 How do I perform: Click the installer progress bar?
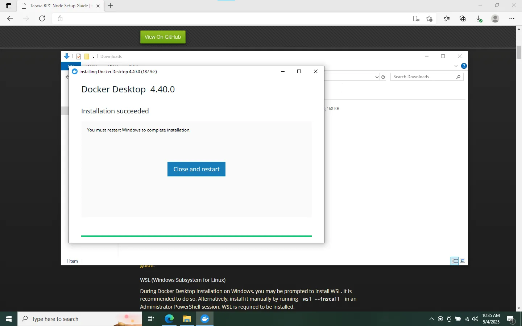pyautogui.click(x=196, y=236)
